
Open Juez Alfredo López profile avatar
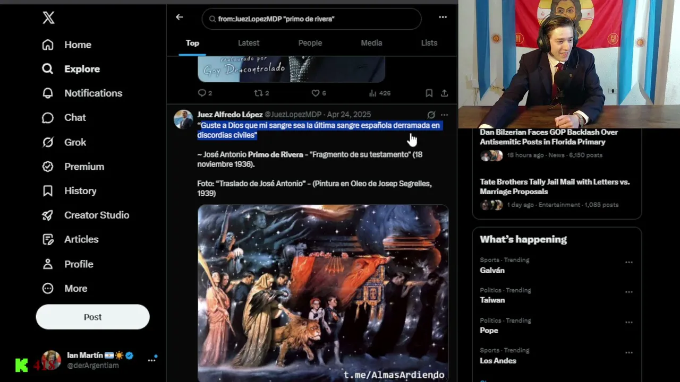point(183,119)
